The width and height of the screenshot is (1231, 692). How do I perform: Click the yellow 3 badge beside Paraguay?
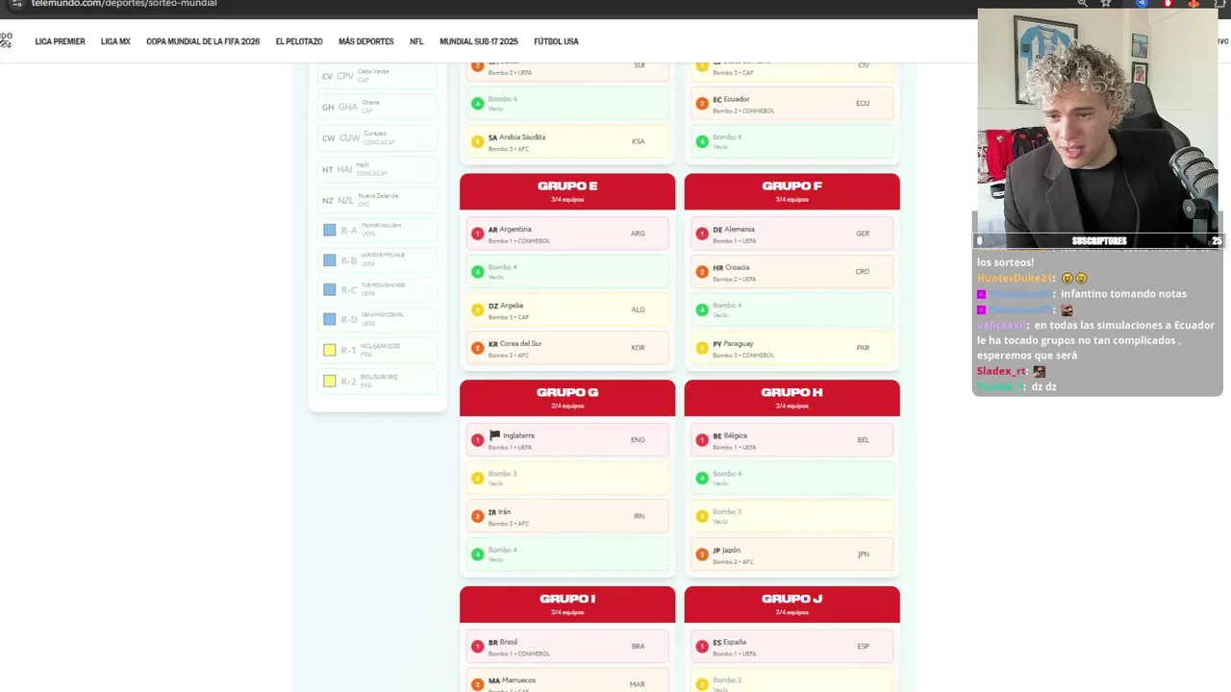coord(702,348)
